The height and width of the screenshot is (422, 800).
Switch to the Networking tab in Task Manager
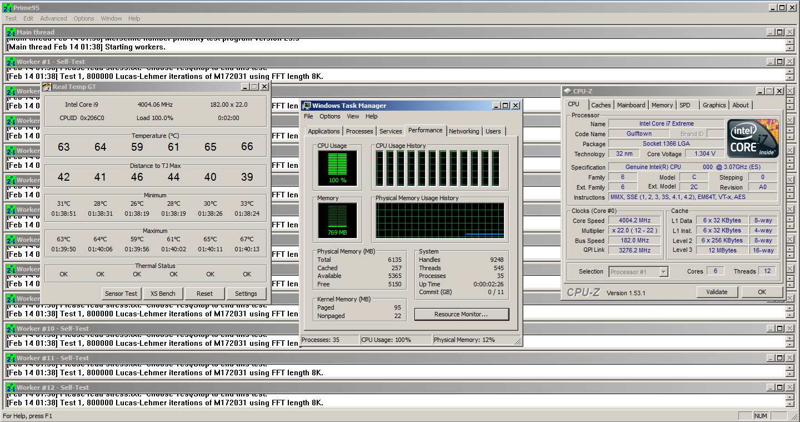click(x=463, y=131)
